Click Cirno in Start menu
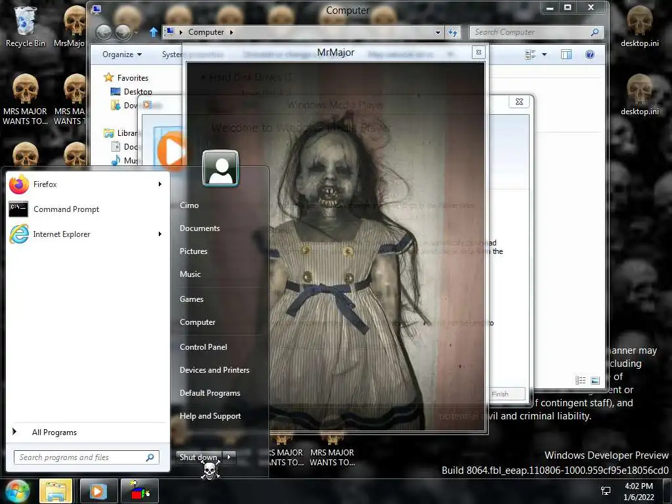672x504 pixels. [x=189, y=205]
